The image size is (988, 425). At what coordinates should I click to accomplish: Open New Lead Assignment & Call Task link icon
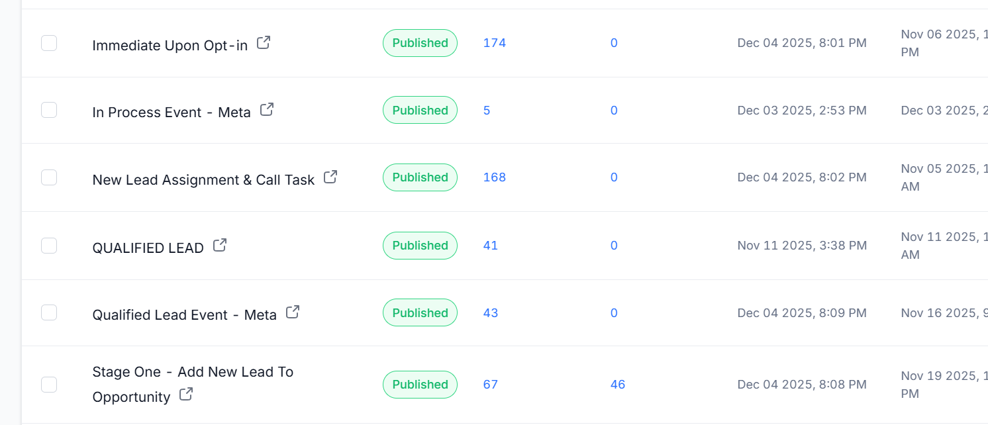point(330,177)
